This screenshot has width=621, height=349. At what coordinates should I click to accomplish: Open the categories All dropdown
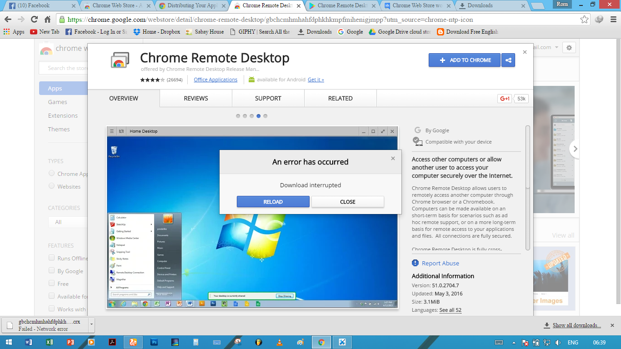[68, 222]
